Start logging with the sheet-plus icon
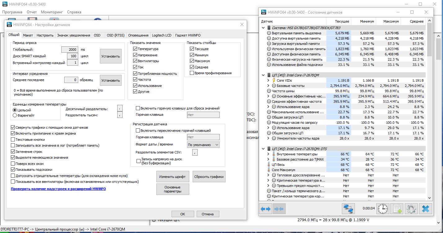 tap(397, 209)
